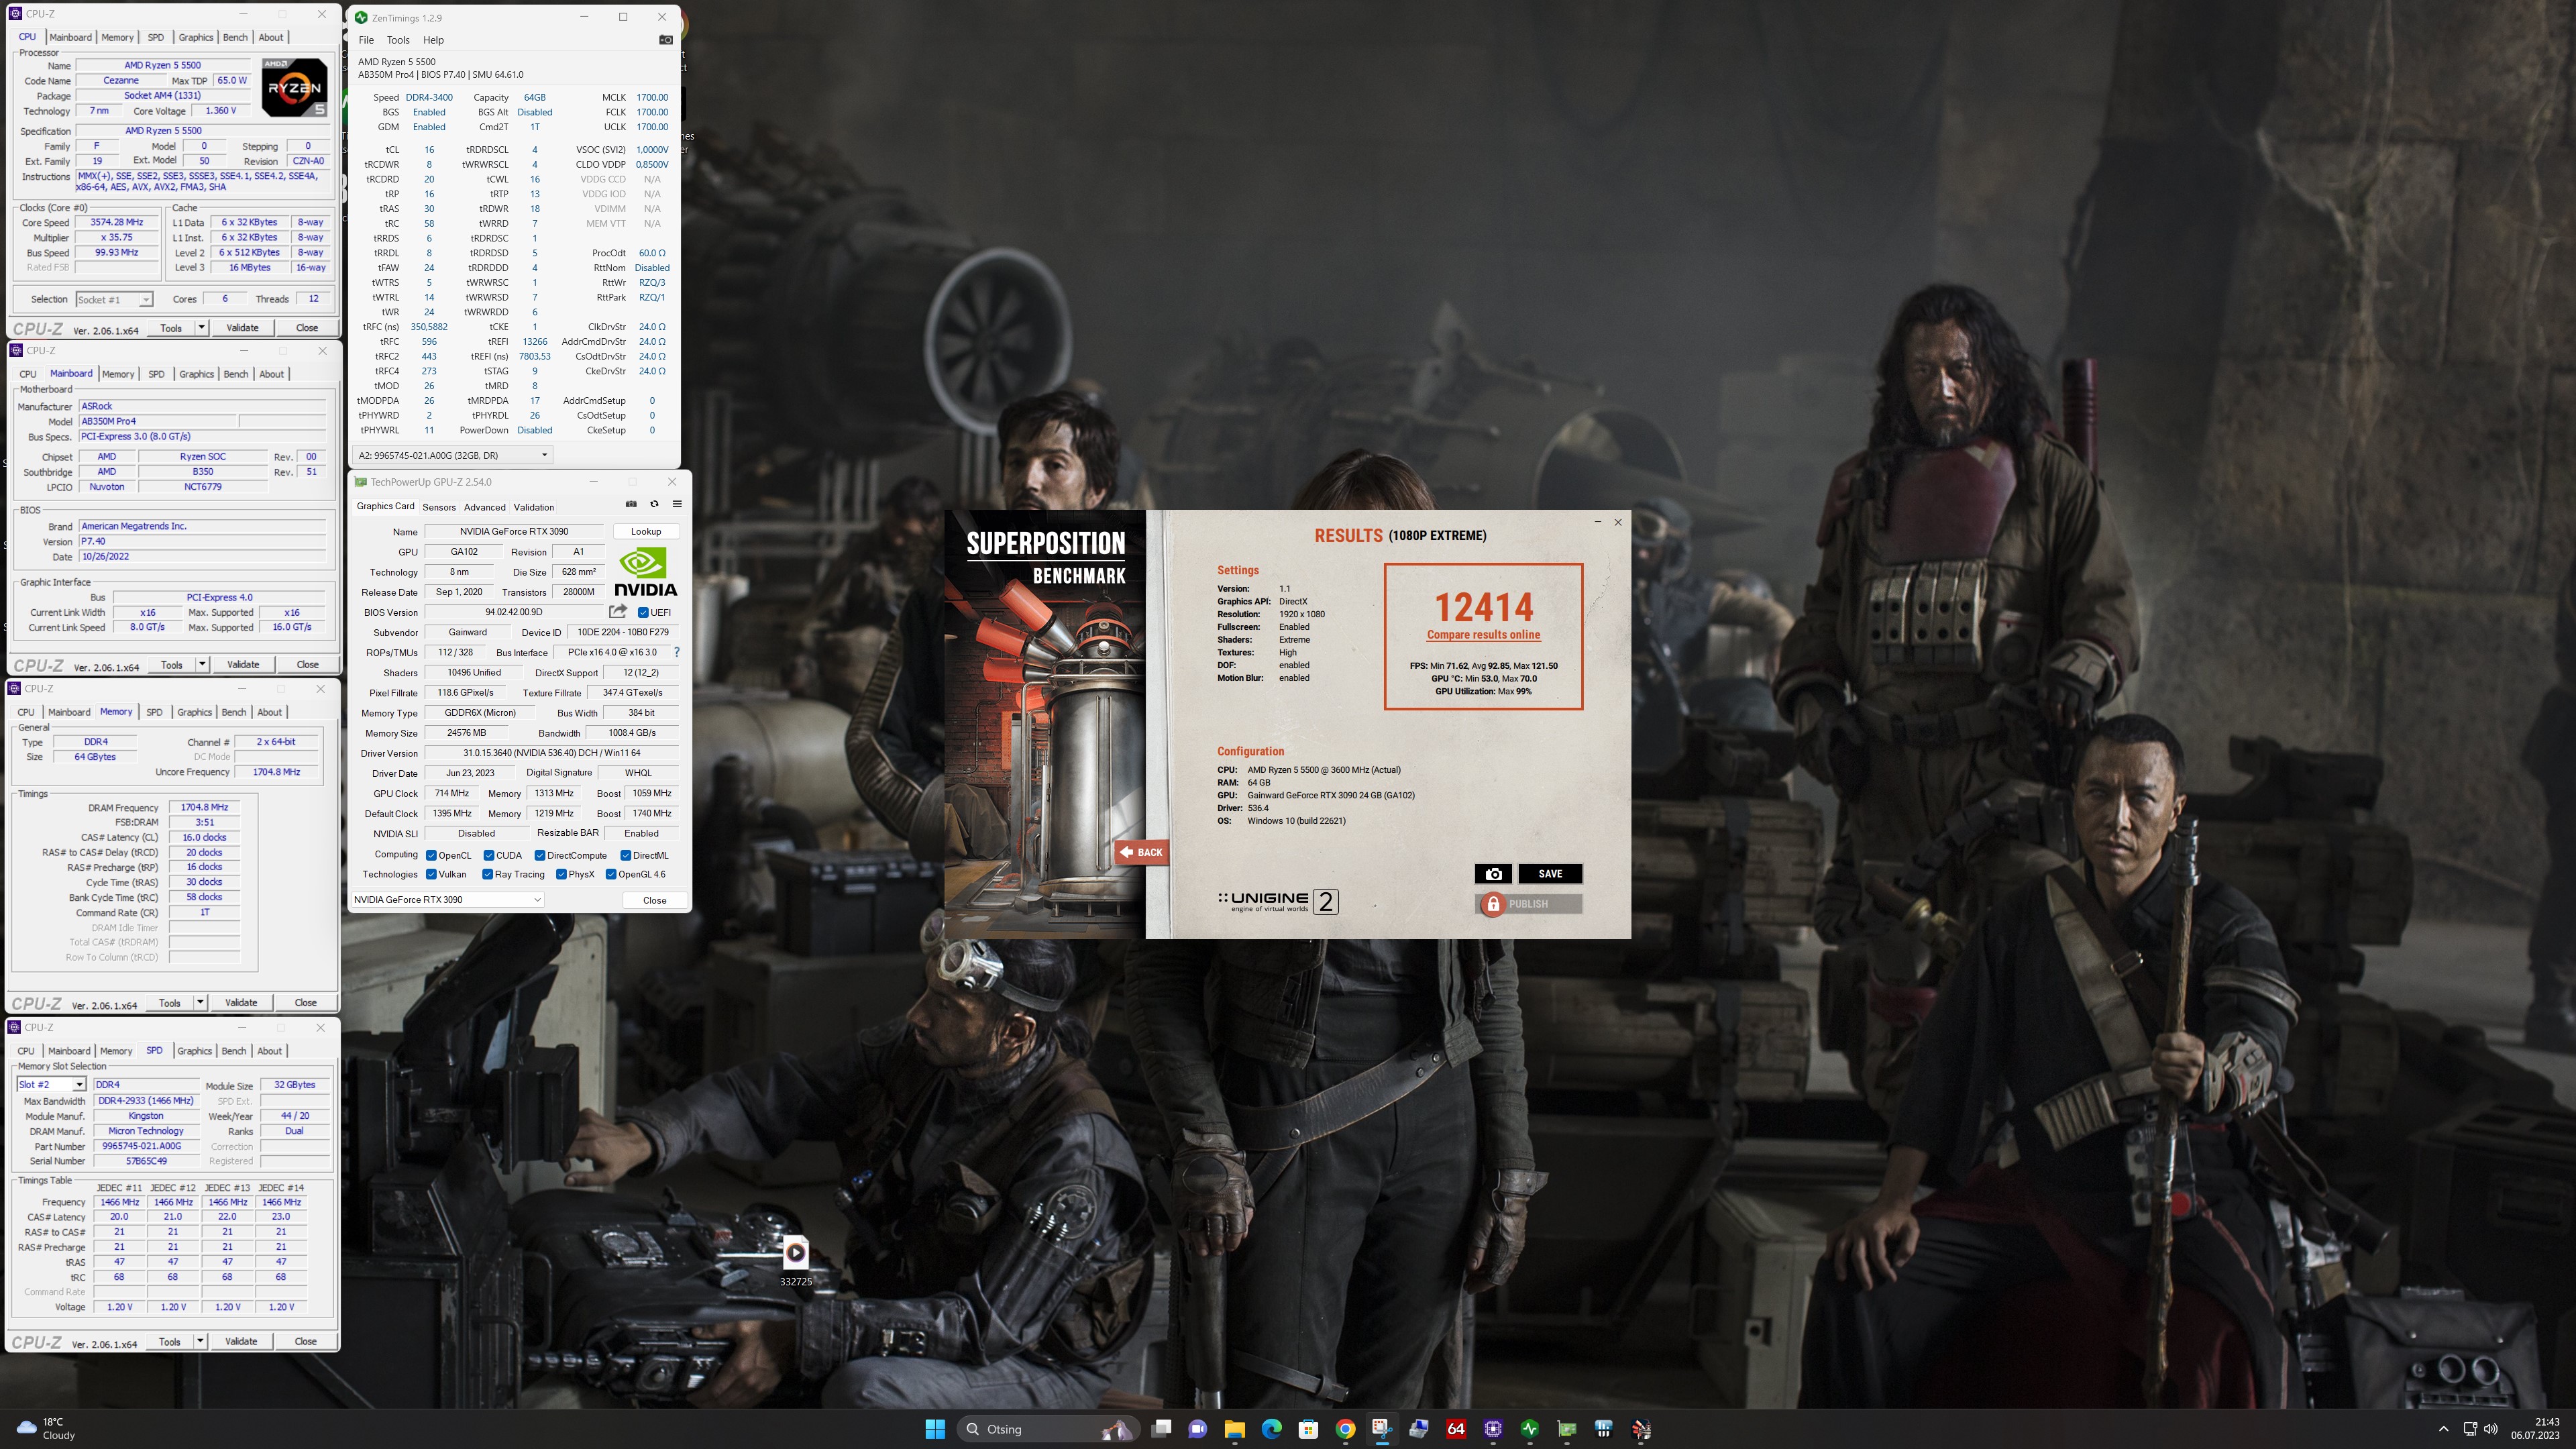Switch to the Validation tab in GPU-Z
The image size is (2576, 1449).
[534, 507]
